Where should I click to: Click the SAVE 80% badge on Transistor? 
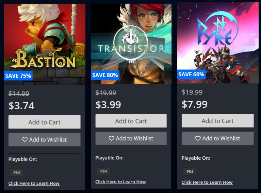click(x=105, y=75)
